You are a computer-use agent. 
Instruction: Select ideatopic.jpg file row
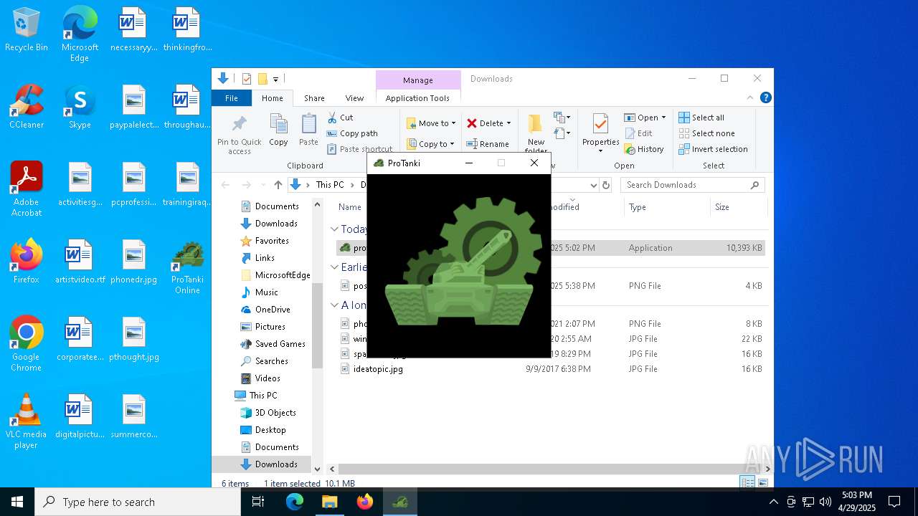(551, 369)
